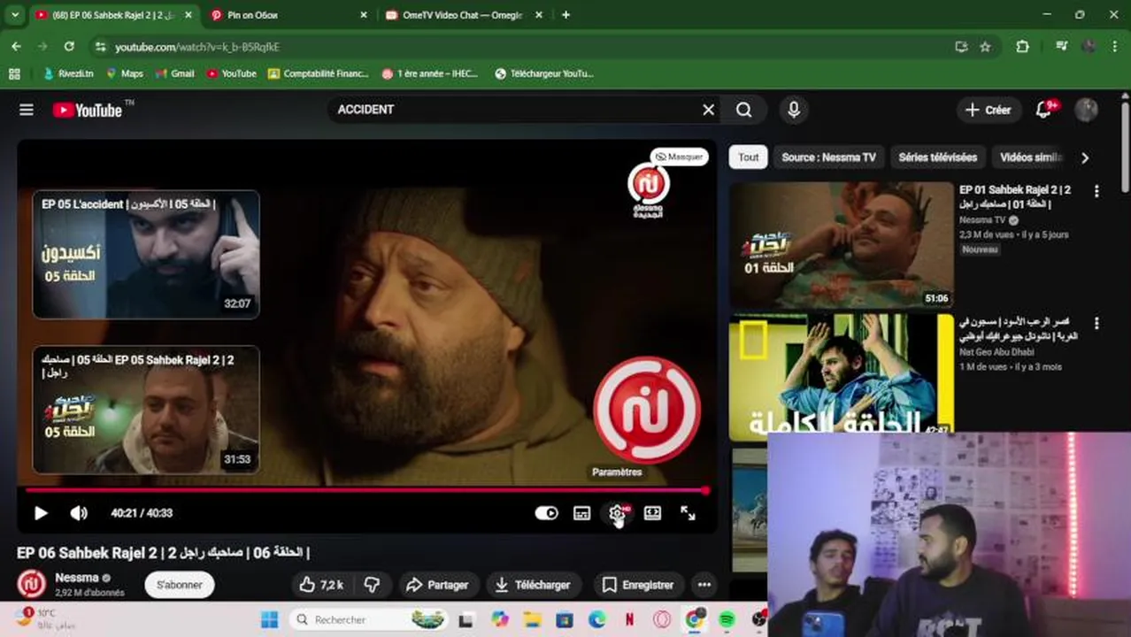1131x637 pixels.
Task: Subscribe with S'abonner button
Action: pos(180,585)
